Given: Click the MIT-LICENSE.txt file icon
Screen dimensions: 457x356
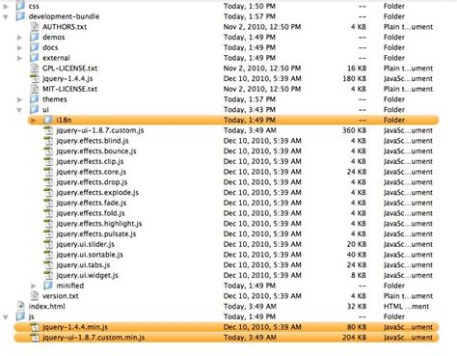Looking at the screenshot, I should (34, 89).
